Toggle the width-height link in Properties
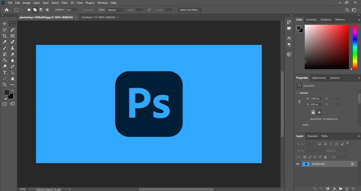Screen dimensions: 361x191 (299, 101)
